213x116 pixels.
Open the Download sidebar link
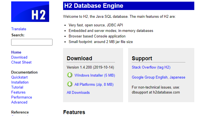[19, 57]
